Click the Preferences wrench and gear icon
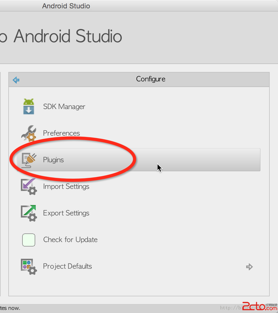The image size is (278, 313). tap(29, 133)
